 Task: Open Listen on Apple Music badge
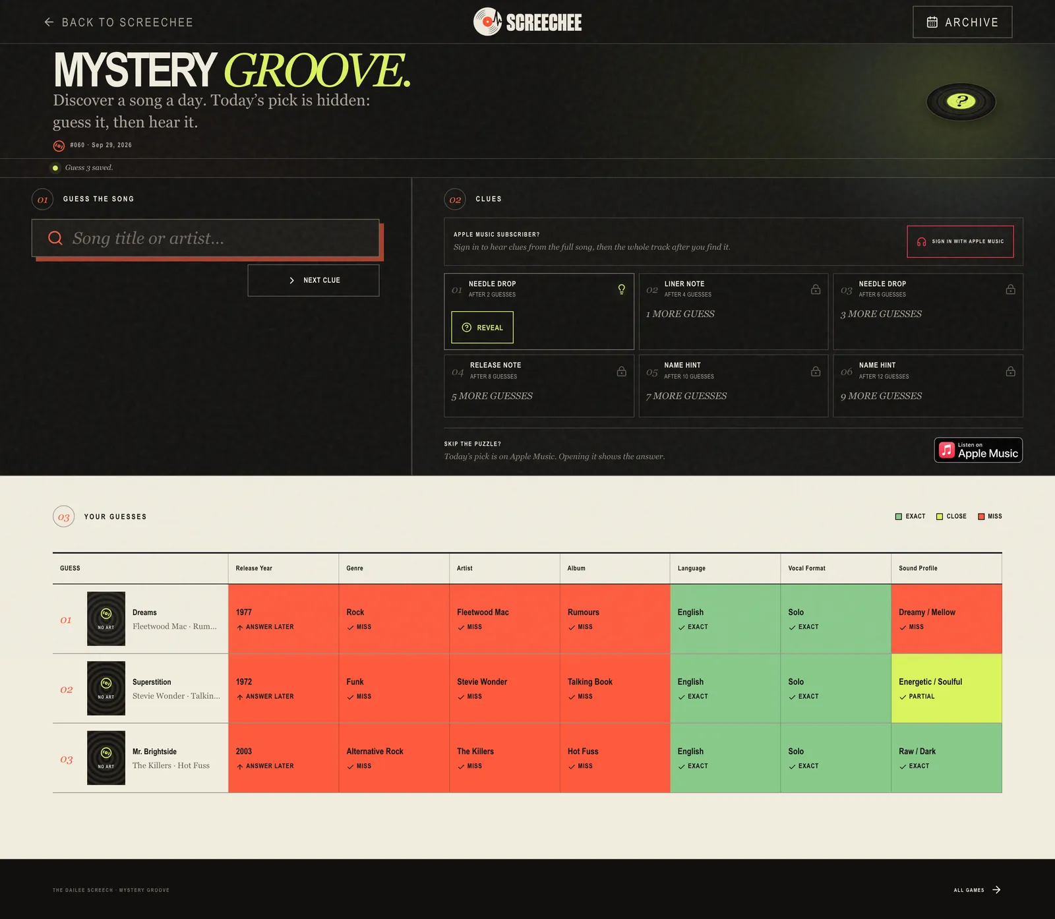(x=979, y=450)
